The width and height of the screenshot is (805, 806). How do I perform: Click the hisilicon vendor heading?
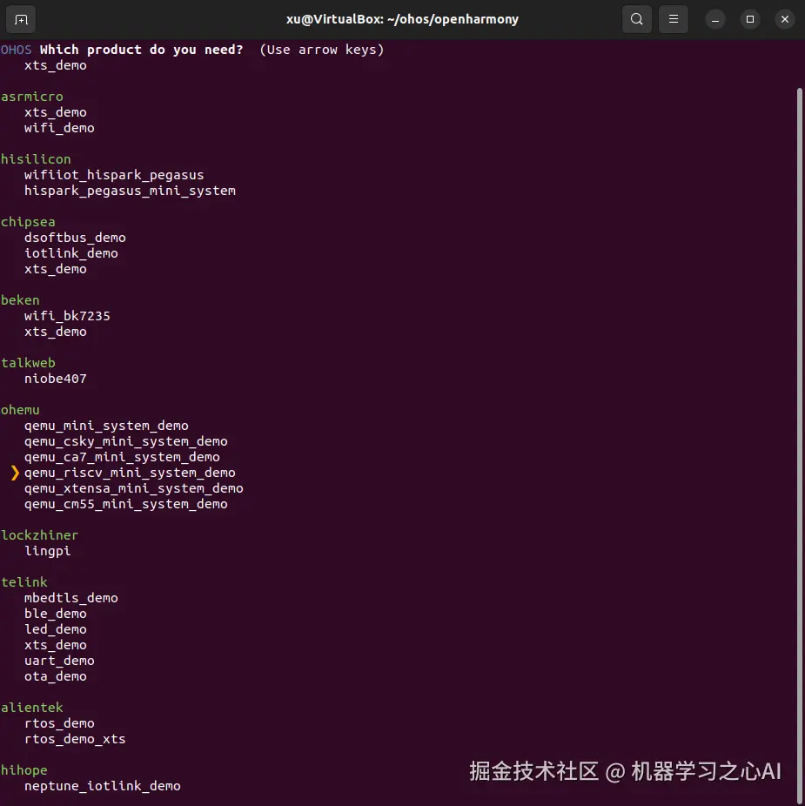tap(36, 159)
